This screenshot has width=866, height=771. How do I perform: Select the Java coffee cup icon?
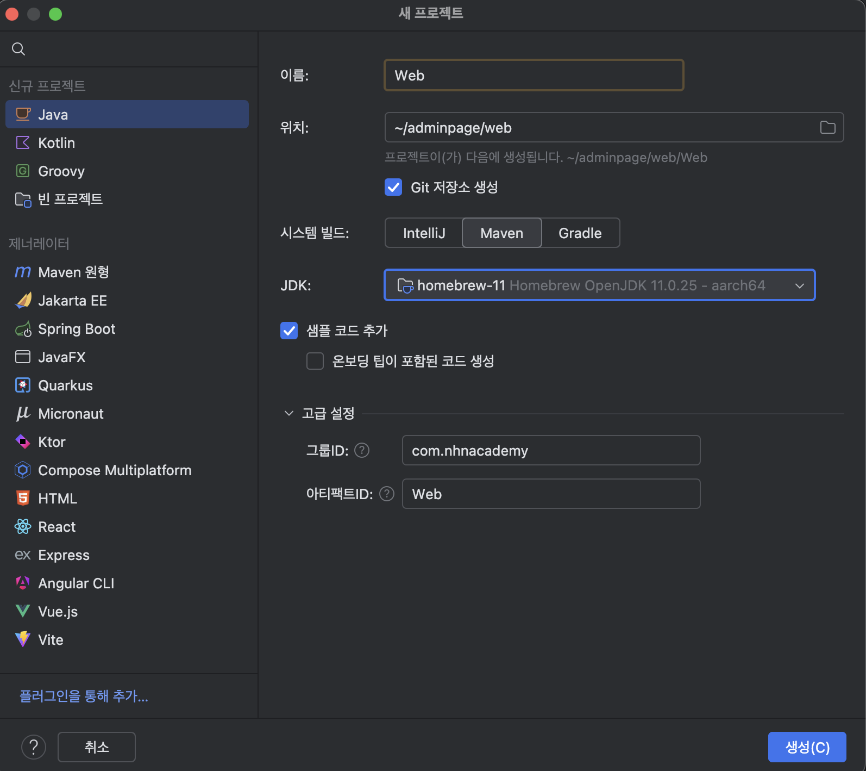(x=23, y=114)
